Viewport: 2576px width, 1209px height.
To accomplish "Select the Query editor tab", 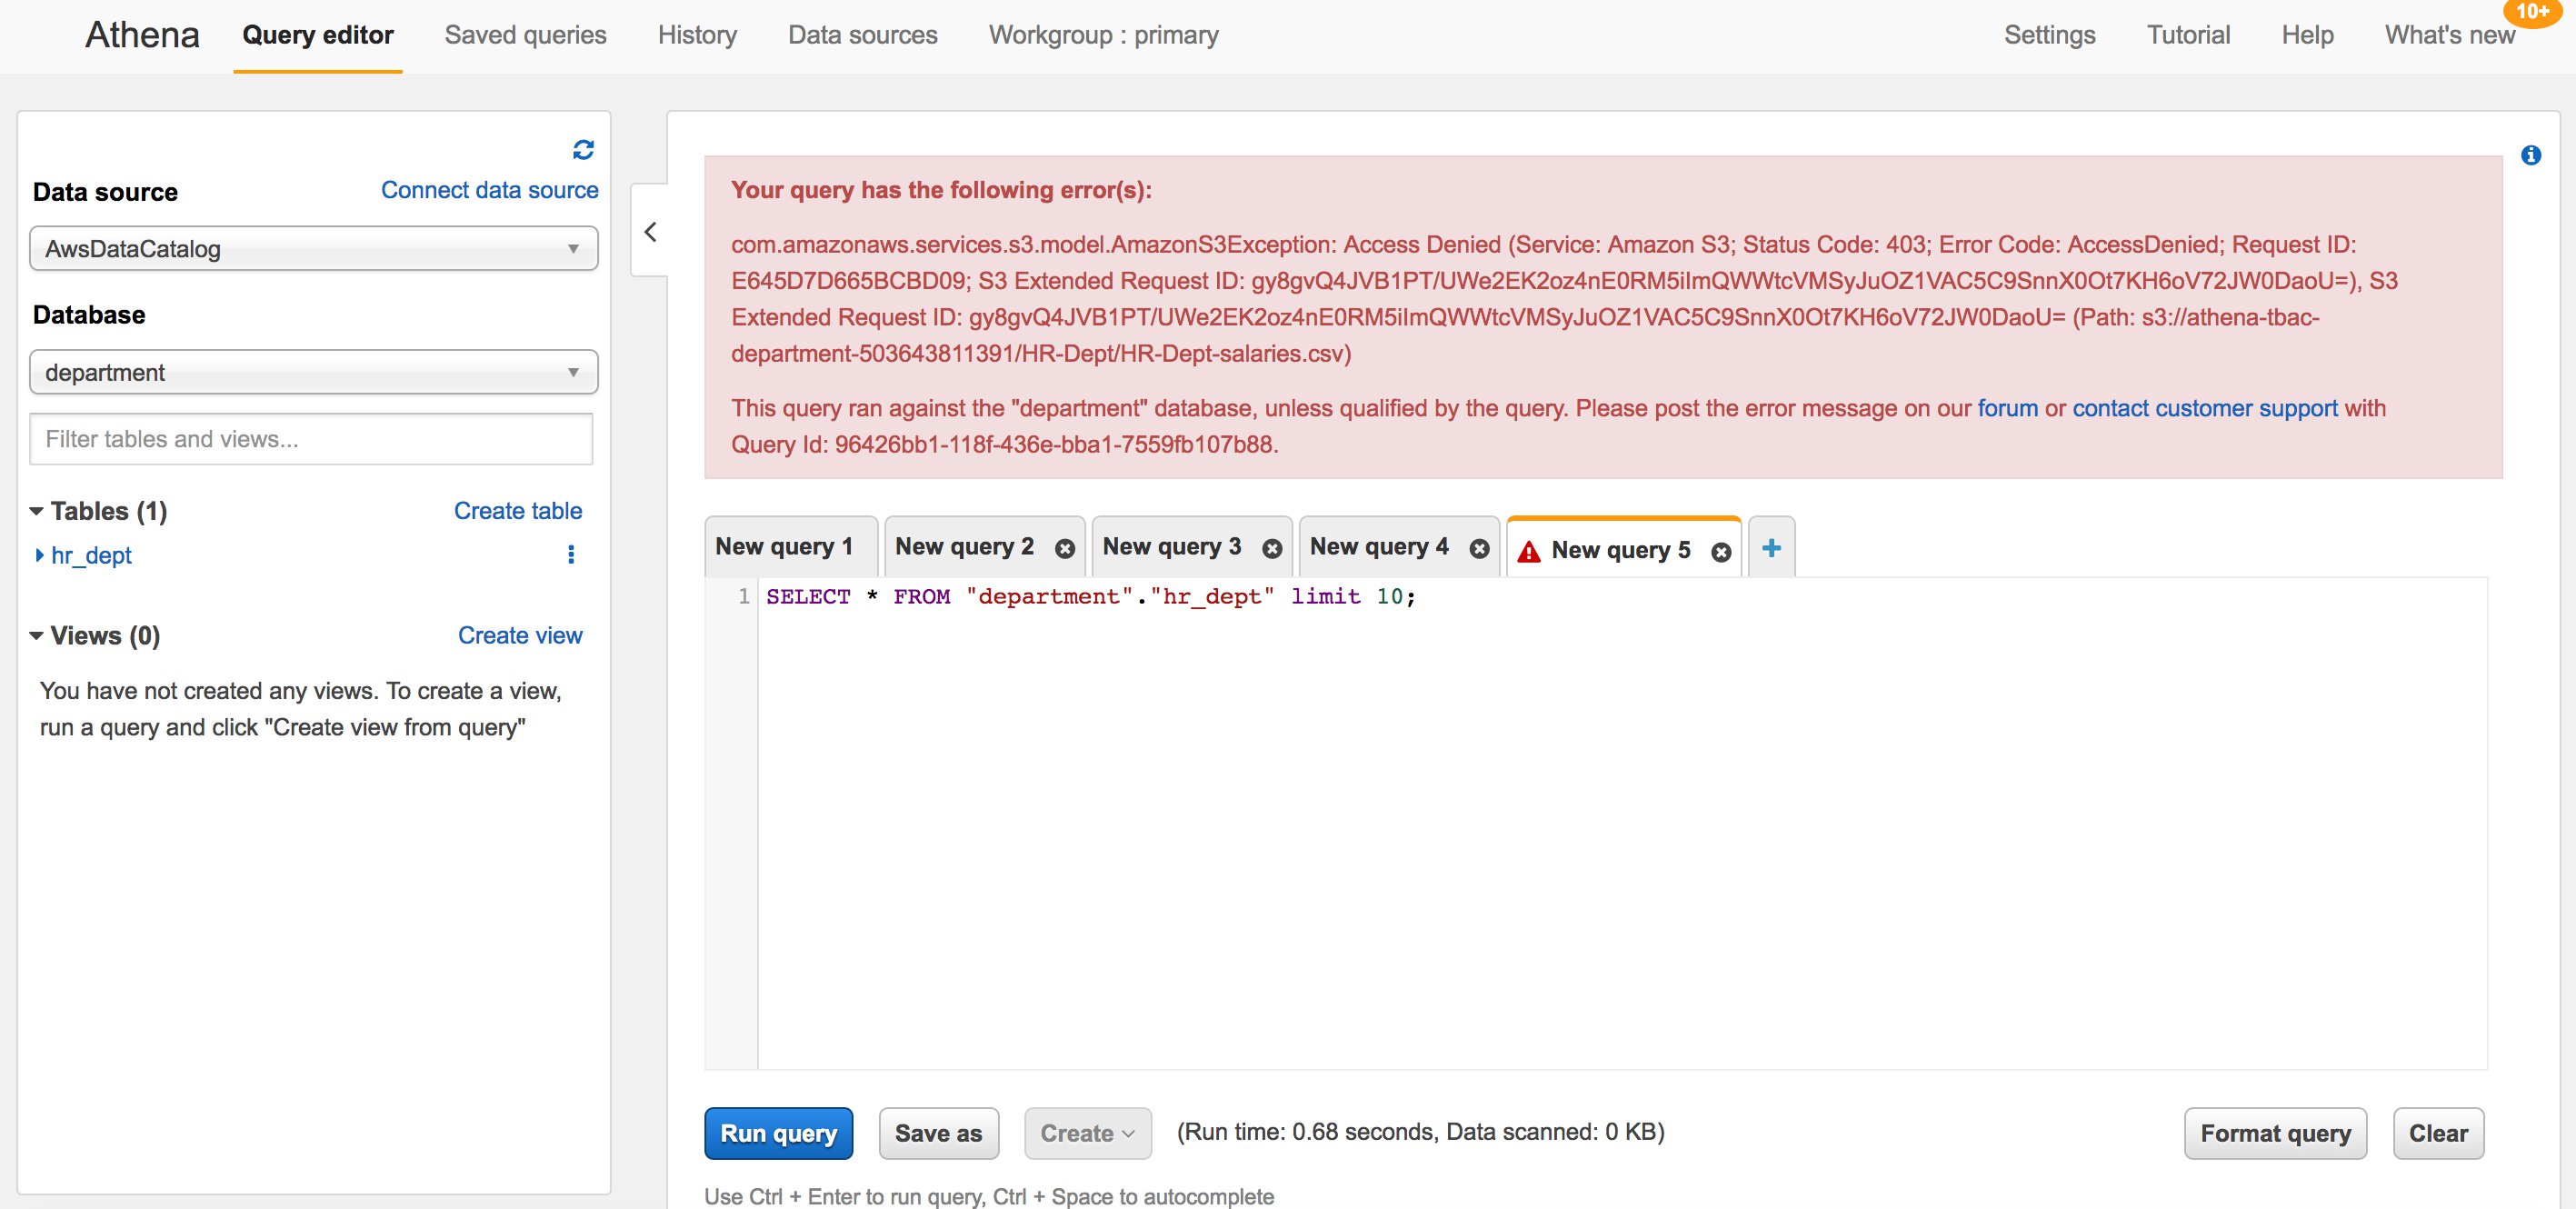I will pos(317,36).
